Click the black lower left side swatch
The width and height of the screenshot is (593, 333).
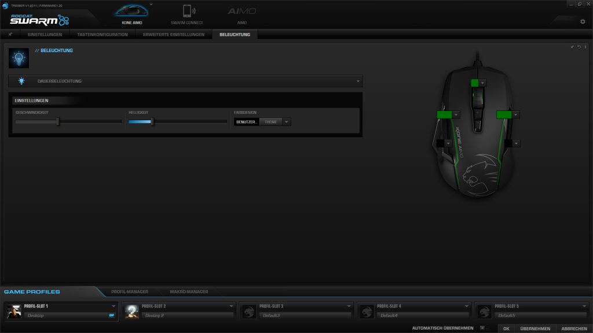coord(441,143)
